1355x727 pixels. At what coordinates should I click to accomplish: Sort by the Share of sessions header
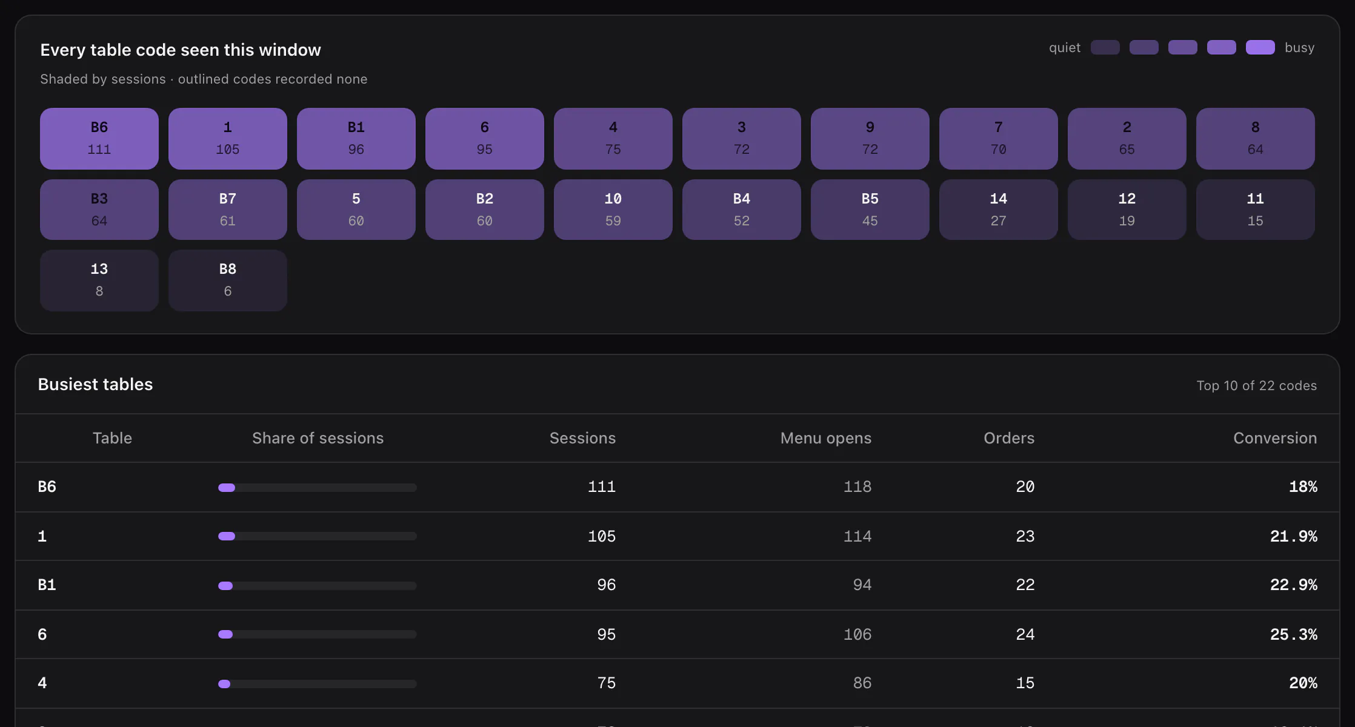point(318,438)
